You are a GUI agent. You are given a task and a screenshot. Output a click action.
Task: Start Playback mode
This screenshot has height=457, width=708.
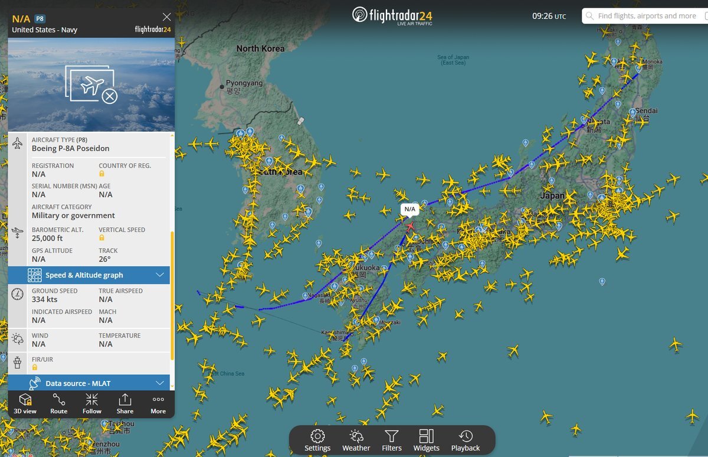pos(466,440)
